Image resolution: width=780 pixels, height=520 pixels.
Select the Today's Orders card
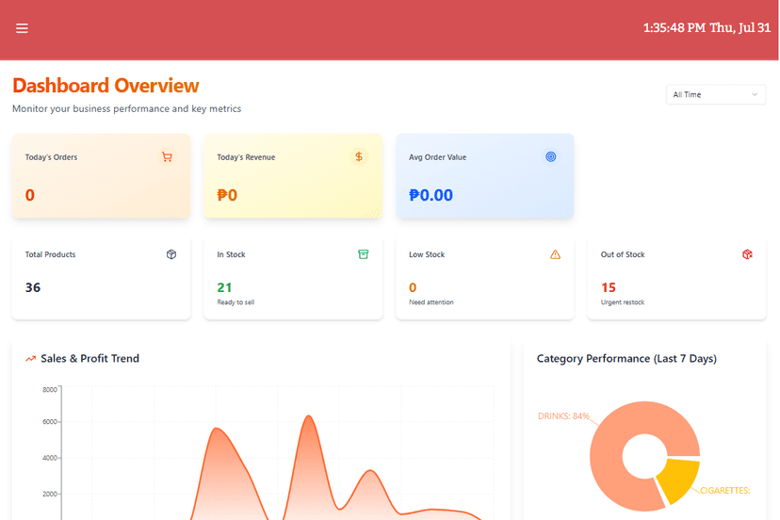[101, 176]
